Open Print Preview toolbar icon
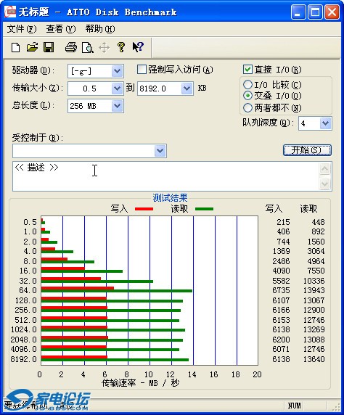344x415 pixels. pos(87,48)
